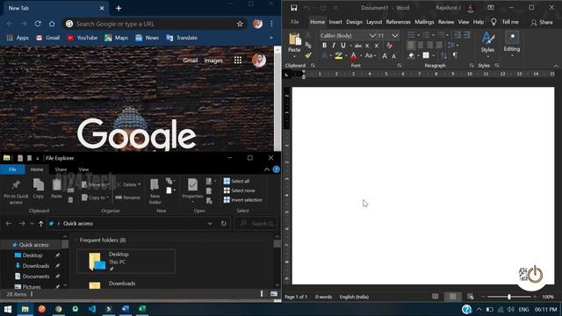Screen dimensions: 562x316
Task: Click the Share button in Word
Action: (542, 22)
